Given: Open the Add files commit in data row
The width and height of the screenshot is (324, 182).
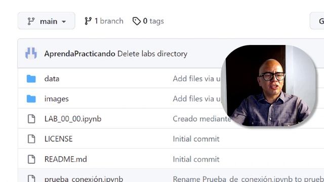Looking at the screenshot, I should pyautogui.click(x=197, y=79).
